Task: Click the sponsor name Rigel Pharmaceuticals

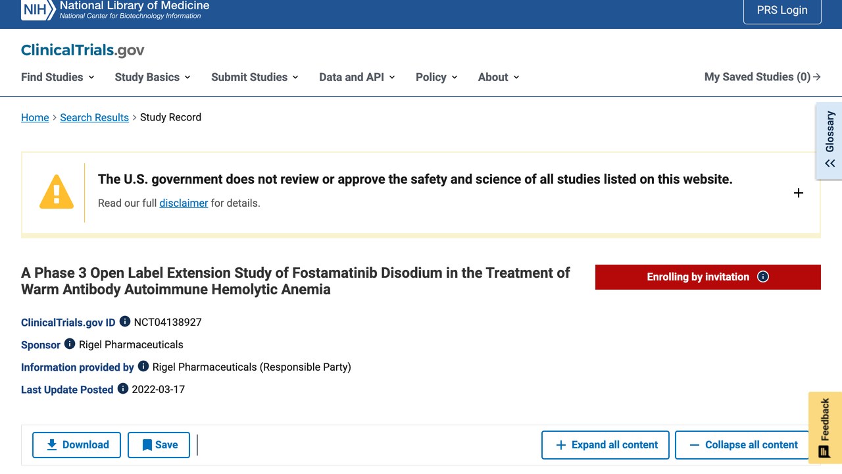Action: [x=131, y=344]
